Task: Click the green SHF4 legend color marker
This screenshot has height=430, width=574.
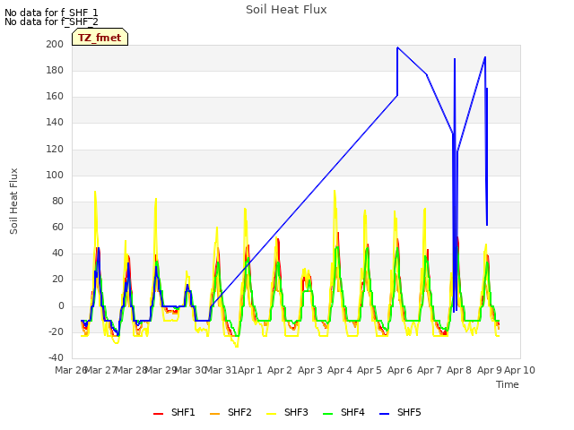Action: tap(328, 414)
